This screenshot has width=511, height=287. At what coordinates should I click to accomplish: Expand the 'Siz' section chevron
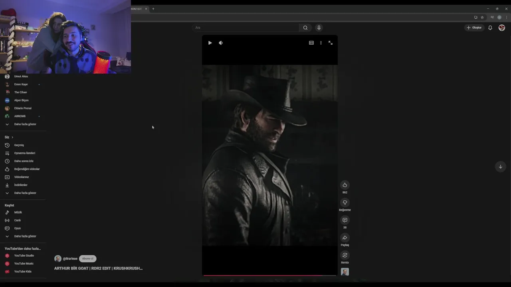(x=12, y=137)
